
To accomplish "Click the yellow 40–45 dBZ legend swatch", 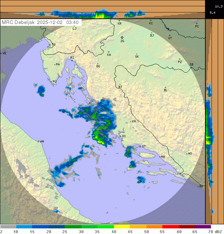I will pos(122,227).
